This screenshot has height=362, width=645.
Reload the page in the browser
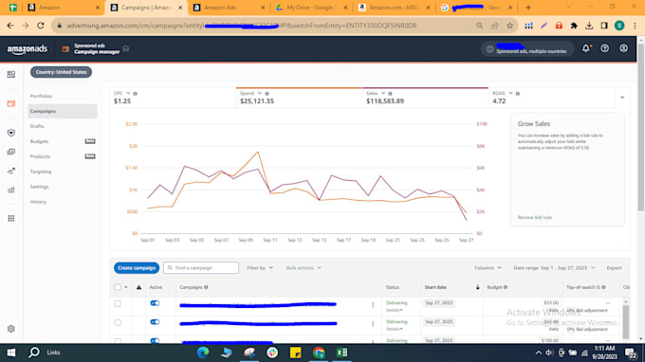coord(40,26)
